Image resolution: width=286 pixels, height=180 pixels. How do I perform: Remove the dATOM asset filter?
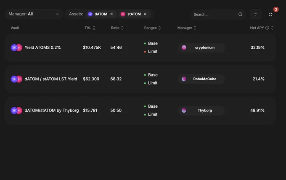[111, 14]
